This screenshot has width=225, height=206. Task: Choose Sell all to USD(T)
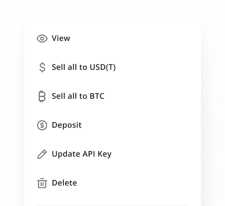[x=83, y=67]
